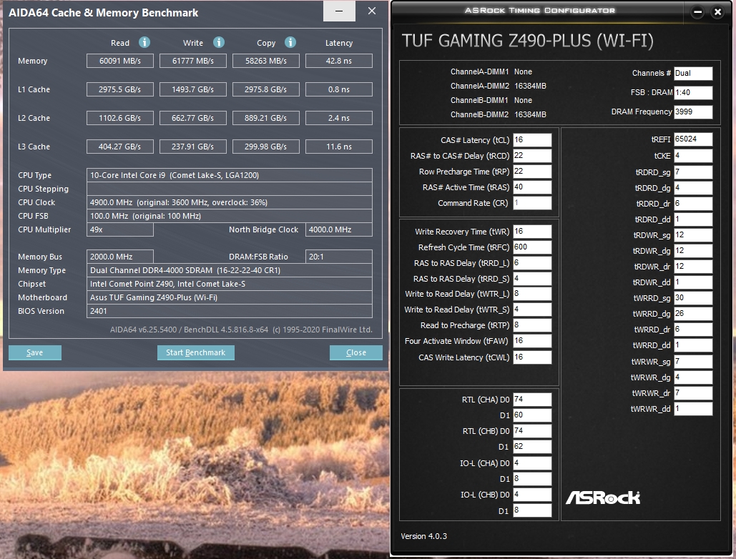Select the Memory Copy 58263 MB/s field
Viewport: 736px width, 559px height.
pos(265,61)
